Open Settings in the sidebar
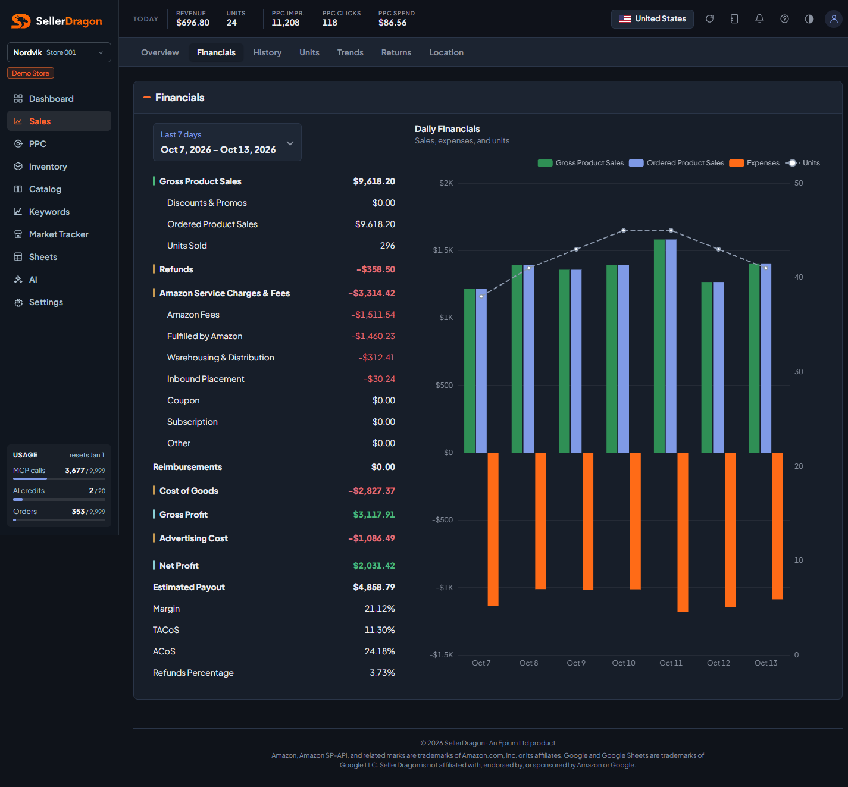 pyautogui.click(x=59, y=302)
